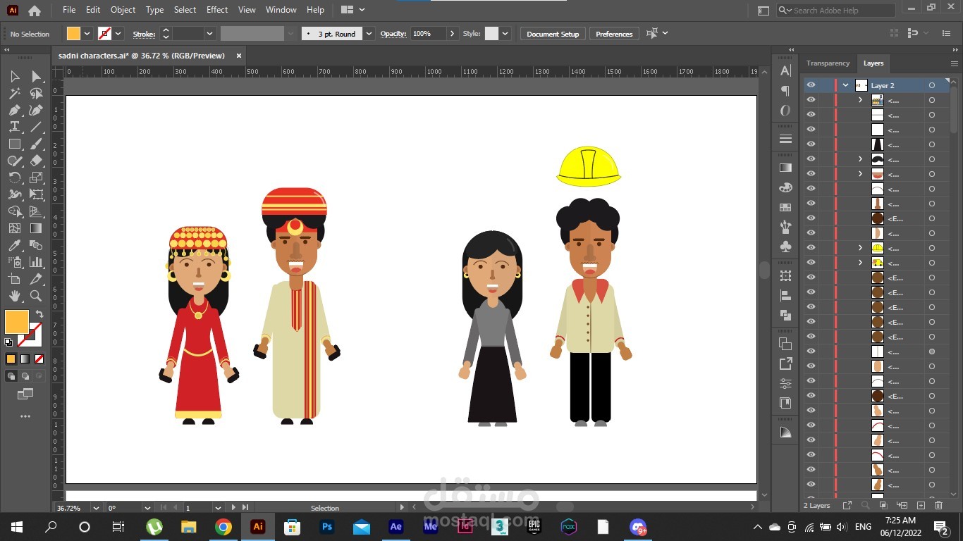Activate the Zoom tool

point(36,296)
